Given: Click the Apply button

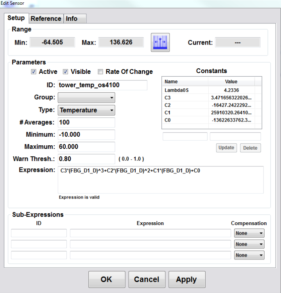Looking at the screenshot, I should 187,279.
